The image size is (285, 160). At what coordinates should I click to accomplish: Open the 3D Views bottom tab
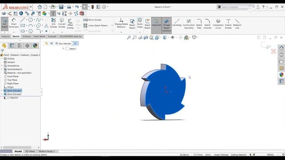[30, 151]
